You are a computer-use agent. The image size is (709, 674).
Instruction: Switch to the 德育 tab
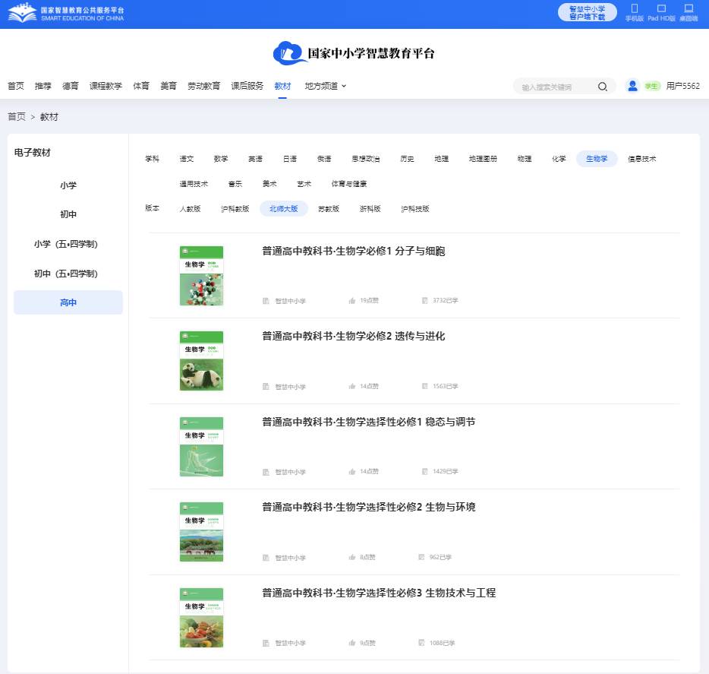pos(71,86)
